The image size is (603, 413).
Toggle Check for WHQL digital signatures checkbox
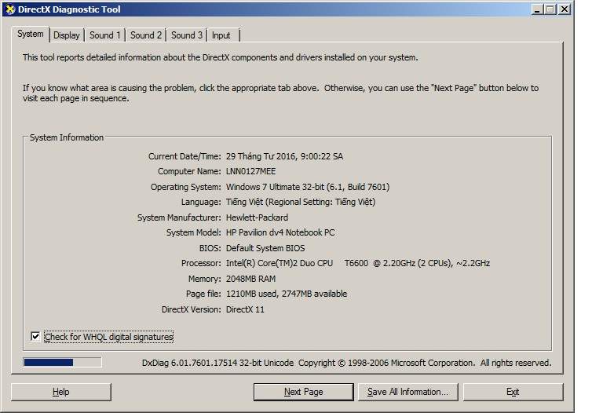coord(35,337)
